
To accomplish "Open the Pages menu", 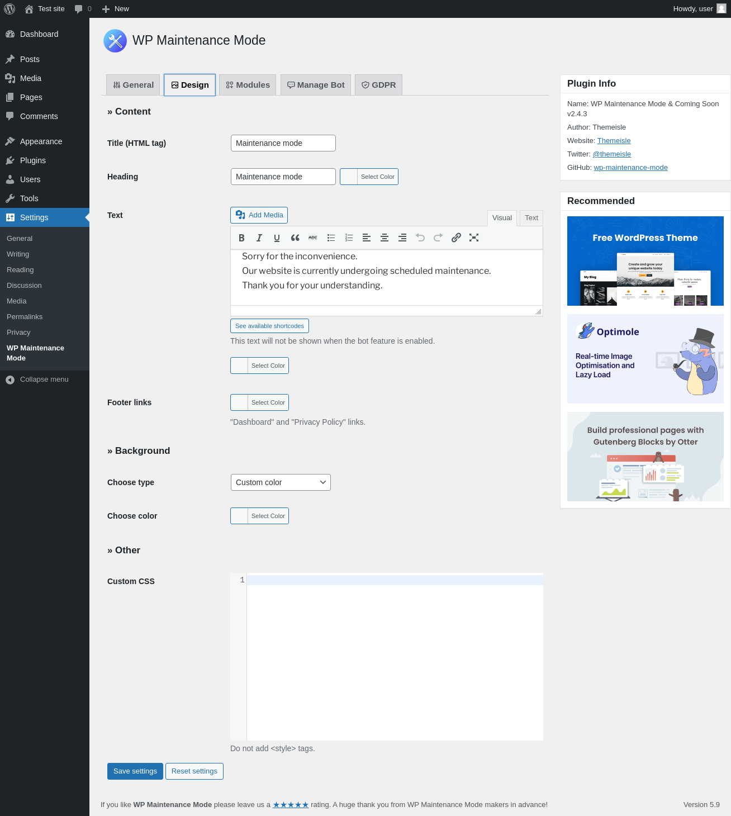I will click(45, 97).
